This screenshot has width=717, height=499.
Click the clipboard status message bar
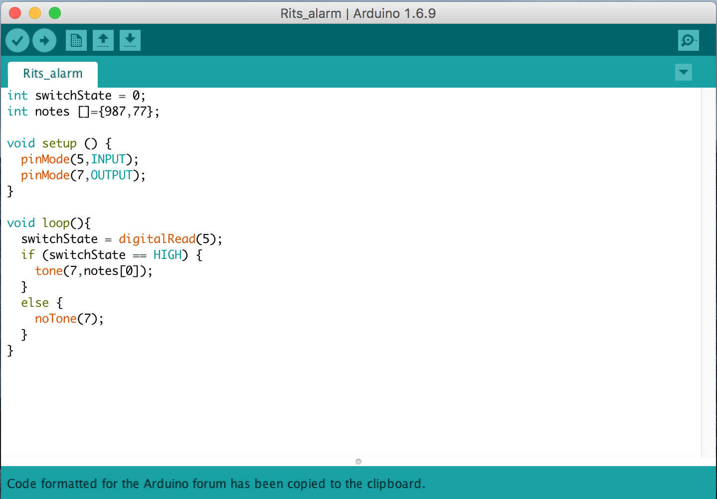[x=216, y=484]
